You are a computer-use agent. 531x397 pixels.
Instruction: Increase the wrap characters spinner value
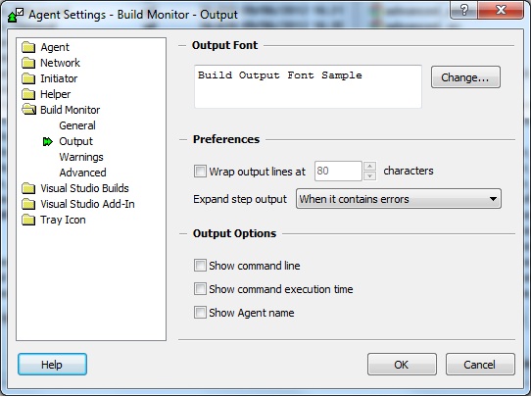[369, 166]
